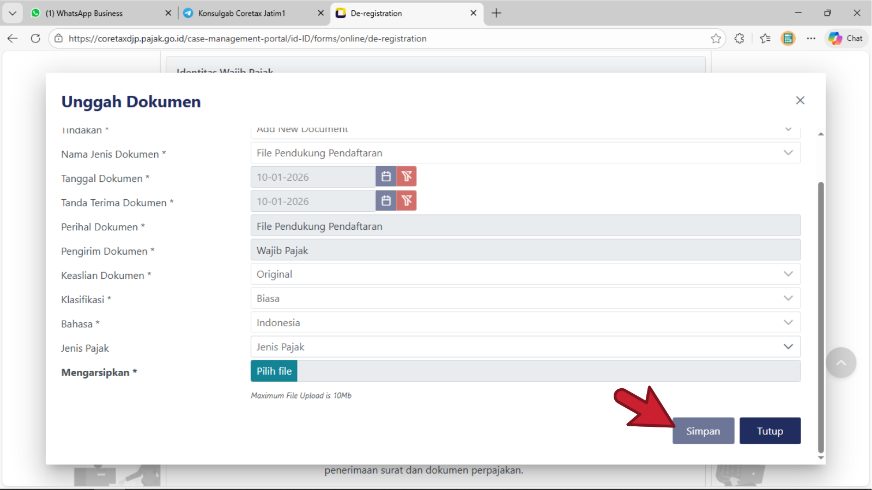Clear the Tanda Terima Dokumen date

point(407,201)
